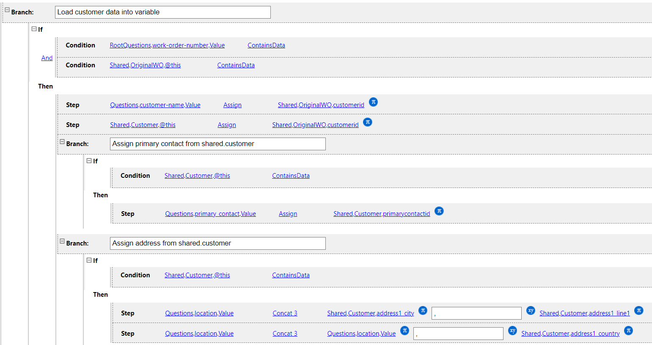Collapse the Load customer data into variable branch
Viewport: 652px width, 345px height.
7,10
